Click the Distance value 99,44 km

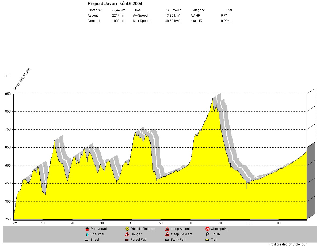click(x=118, y=10)
